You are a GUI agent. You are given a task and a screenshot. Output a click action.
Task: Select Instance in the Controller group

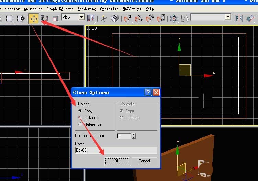click(121, 118)
